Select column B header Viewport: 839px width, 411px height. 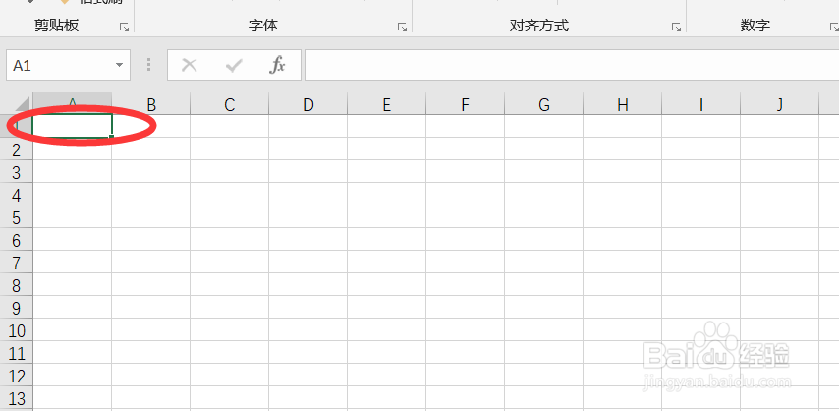click(151, 104)
